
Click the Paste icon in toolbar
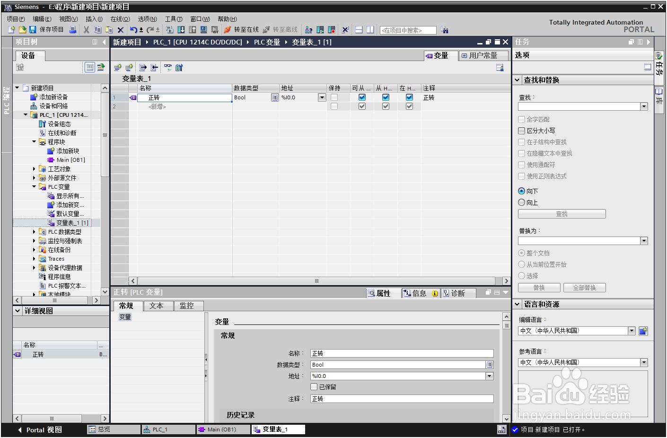coord(109,30)
